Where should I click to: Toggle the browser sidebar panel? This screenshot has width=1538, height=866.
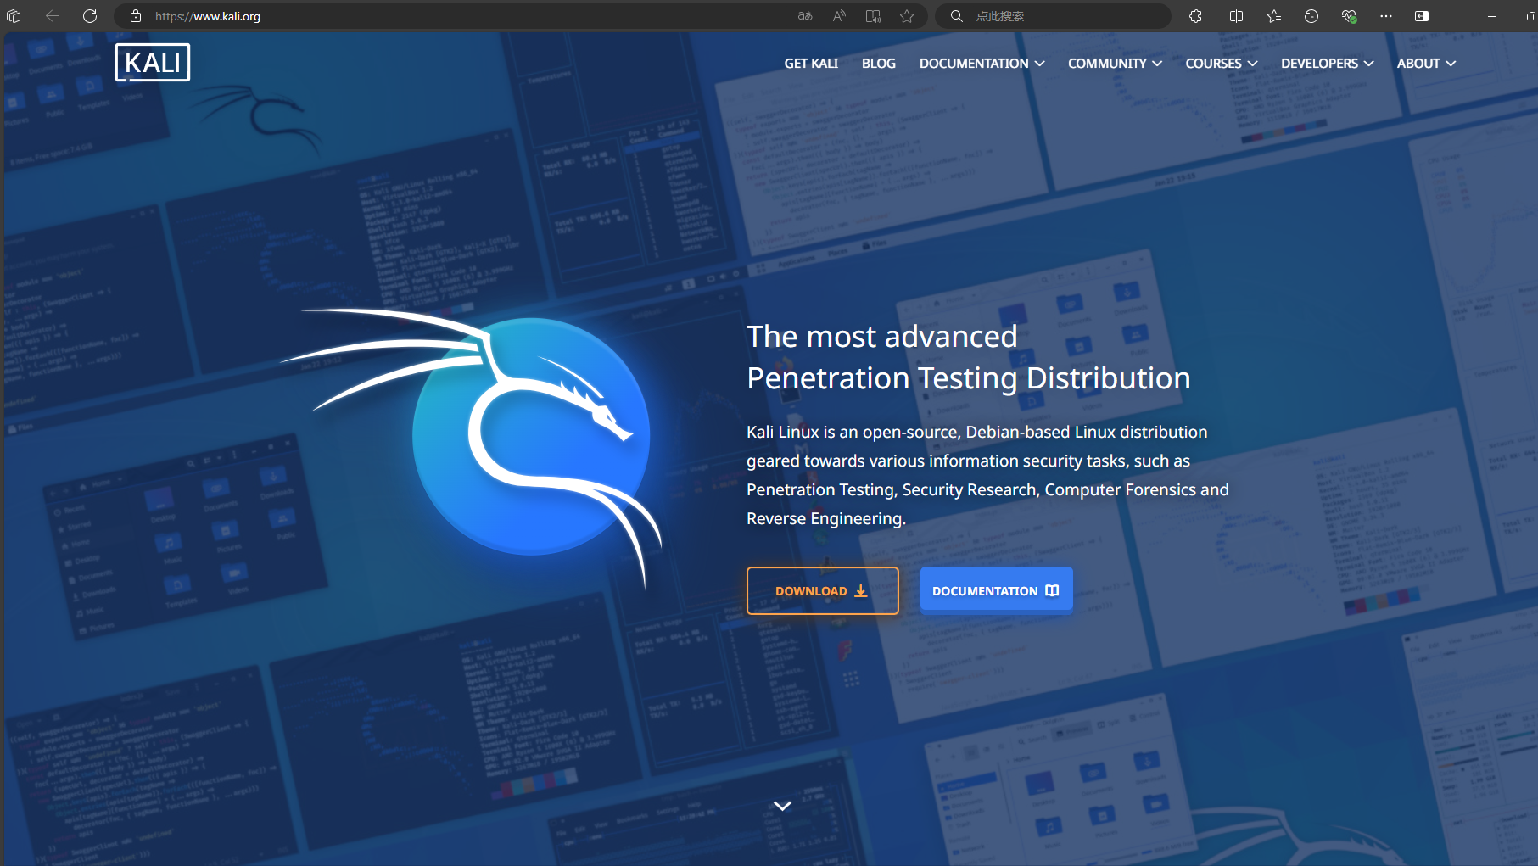[1422, 16]
